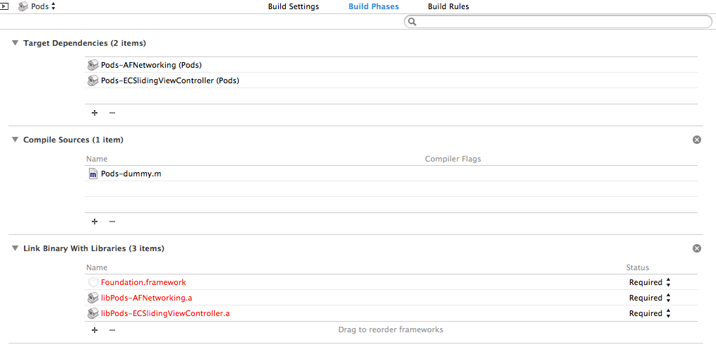Switch to the Build Settings tab
The image size is (716, 345).
point(293,6)
